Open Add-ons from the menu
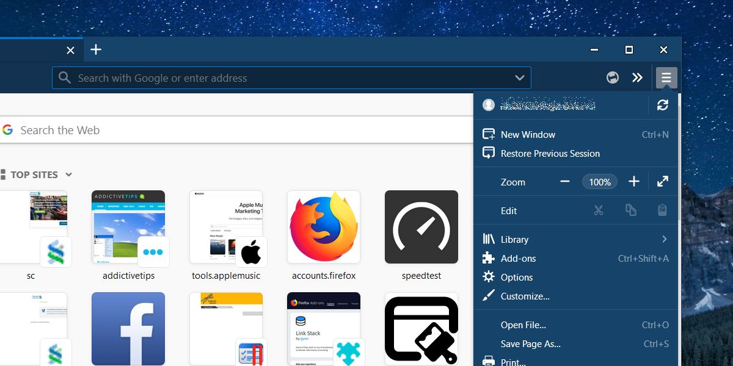 pyautogui.click(x=576, y=258)
